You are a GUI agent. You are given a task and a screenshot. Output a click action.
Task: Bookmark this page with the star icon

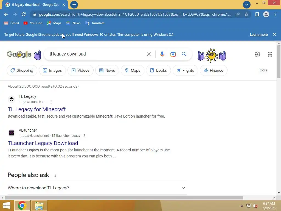pyautogui.click(x=246, y=14)
